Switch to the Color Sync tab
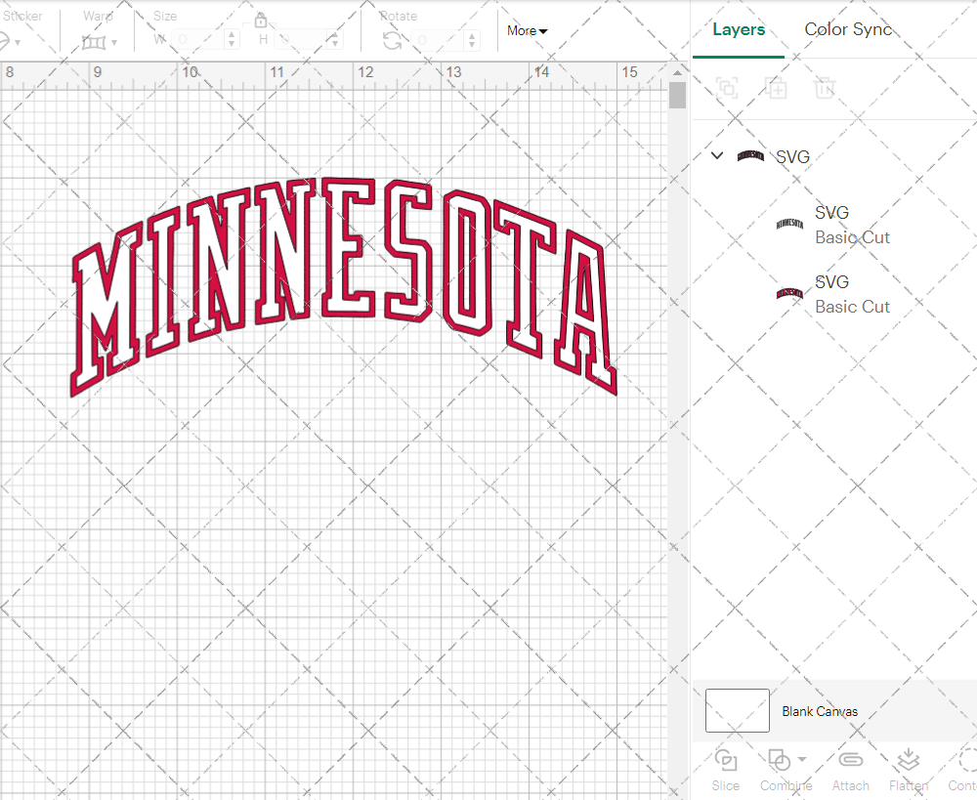Image resolution: width=977 pixels, height=800 pixels. (x=848, y=29)
